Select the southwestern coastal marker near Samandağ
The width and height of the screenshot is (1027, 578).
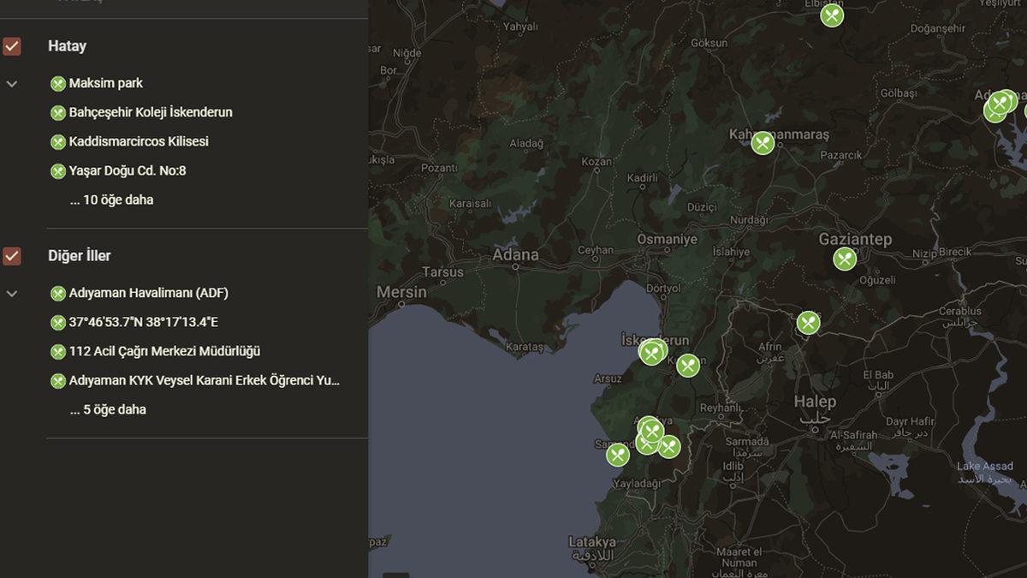[x=618, y=455]
